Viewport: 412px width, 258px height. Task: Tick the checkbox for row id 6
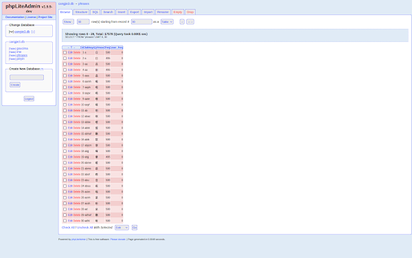65,82
